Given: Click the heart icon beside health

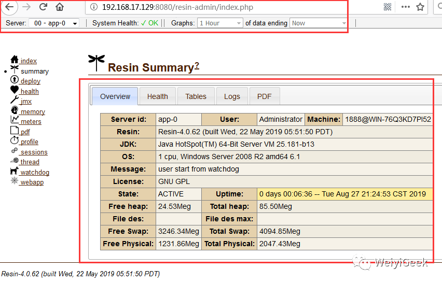Looking at the screenshot, I should tap(15, 90).
